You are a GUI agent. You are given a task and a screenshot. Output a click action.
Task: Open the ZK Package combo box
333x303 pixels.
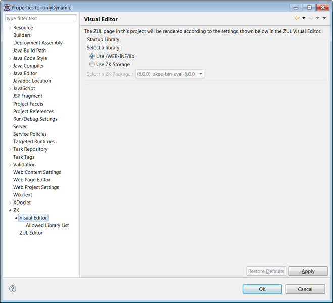click(x=169, y=74)
